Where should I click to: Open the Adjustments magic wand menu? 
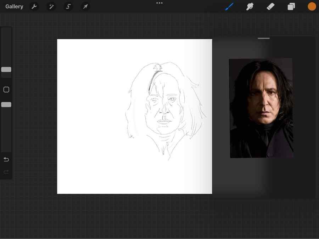(x=51, y=6)
